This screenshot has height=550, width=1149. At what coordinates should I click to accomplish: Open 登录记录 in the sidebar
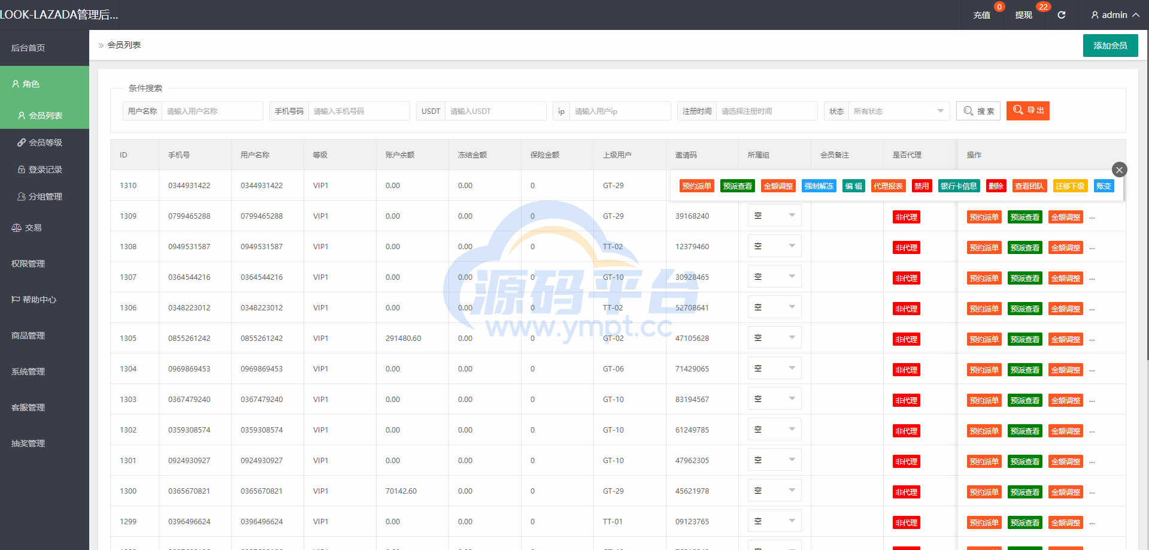click(44, 170)
